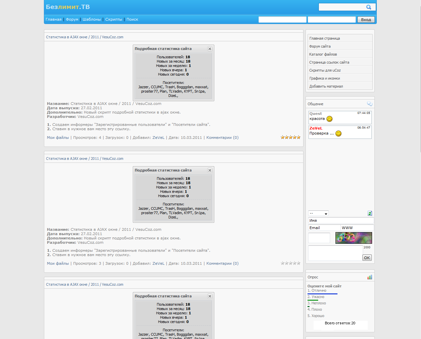Click the magnifier search icon in header
Viewport: 421px width, 339px height.
point(368,7)
